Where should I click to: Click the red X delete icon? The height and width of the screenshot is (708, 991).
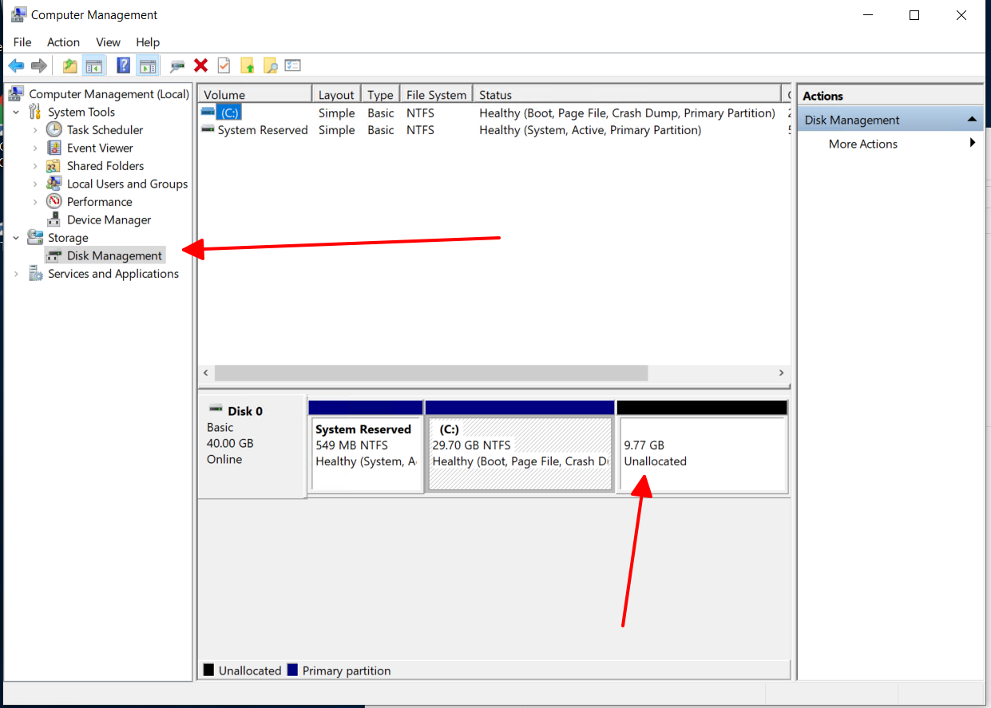point(200,65)
